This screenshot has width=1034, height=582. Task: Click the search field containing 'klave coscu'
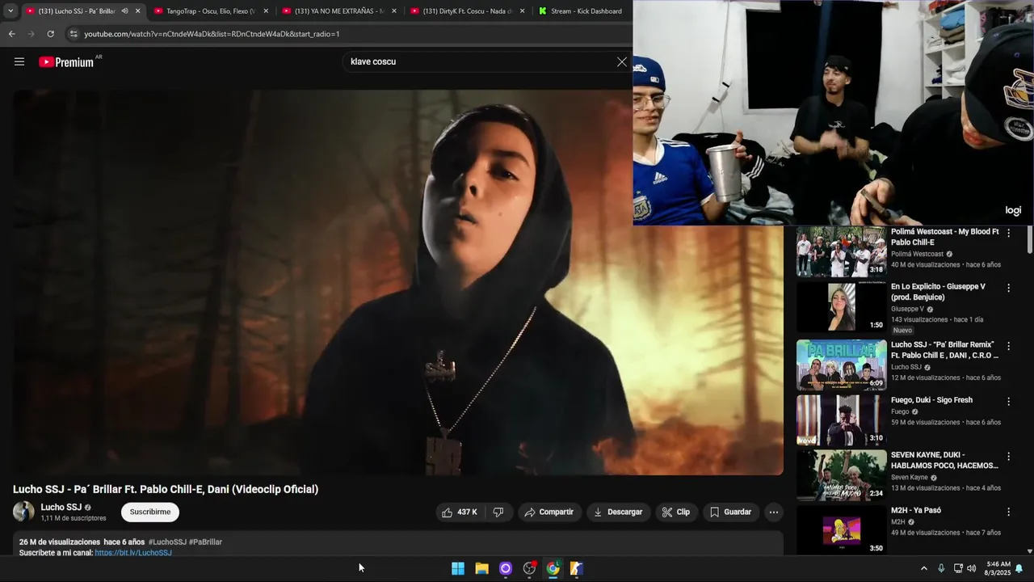coord(477,61)
